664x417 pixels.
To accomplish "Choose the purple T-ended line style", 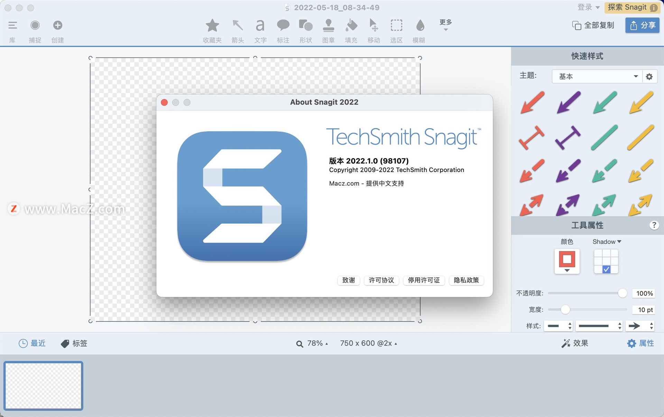I will tap(568, 137).
